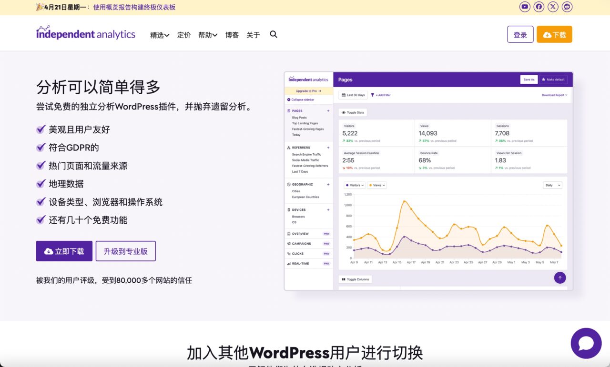Image resolution: width=610 pixels, height=367 pixels.
Task: Click the Bounce Rate 68% stat card
Action: [x=453, y=159]
